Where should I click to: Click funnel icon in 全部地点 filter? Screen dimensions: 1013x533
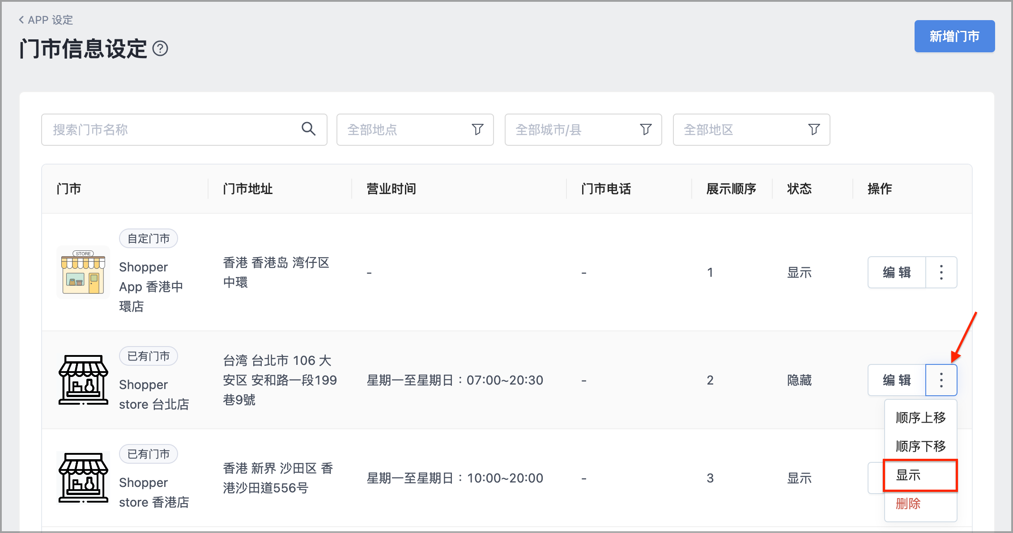[x=477, y=130]
